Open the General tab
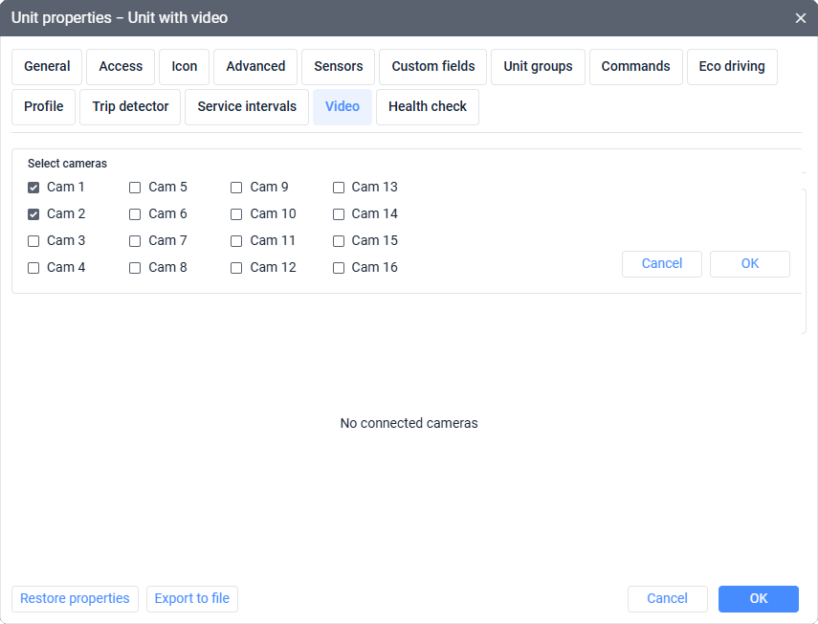The height and width of the screenshot is (624, 818). coord(47,67)
